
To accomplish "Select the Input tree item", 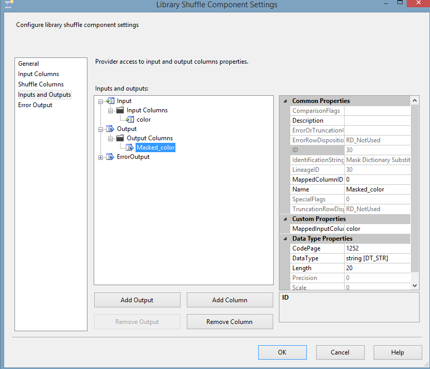I will pos(124,101).
